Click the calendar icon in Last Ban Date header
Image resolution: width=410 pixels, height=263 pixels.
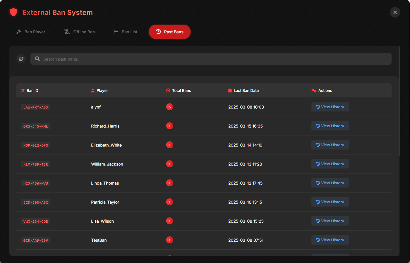229,90
